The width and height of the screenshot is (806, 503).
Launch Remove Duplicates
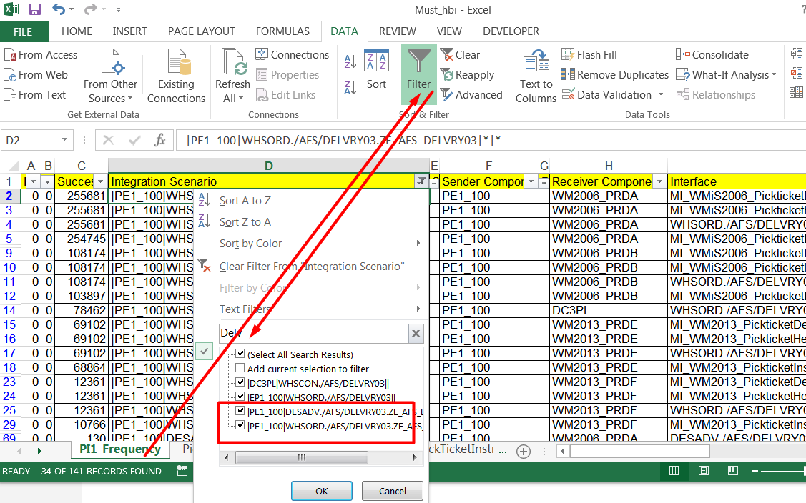[614, 74]
